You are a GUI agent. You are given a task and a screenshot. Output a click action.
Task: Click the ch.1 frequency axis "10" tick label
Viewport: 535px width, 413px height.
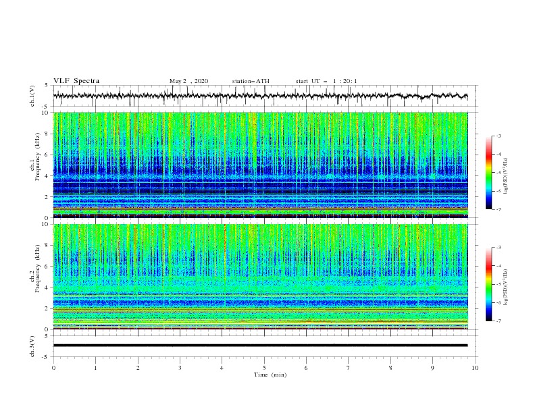tap(45, 113)
